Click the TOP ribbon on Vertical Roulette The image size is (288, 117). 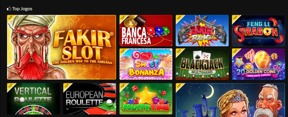coord(10,86)
